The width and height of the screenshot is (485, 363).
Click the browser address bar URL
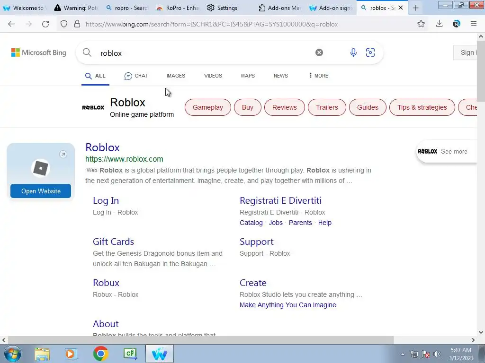pyautogui.click(x=212, y=24)
